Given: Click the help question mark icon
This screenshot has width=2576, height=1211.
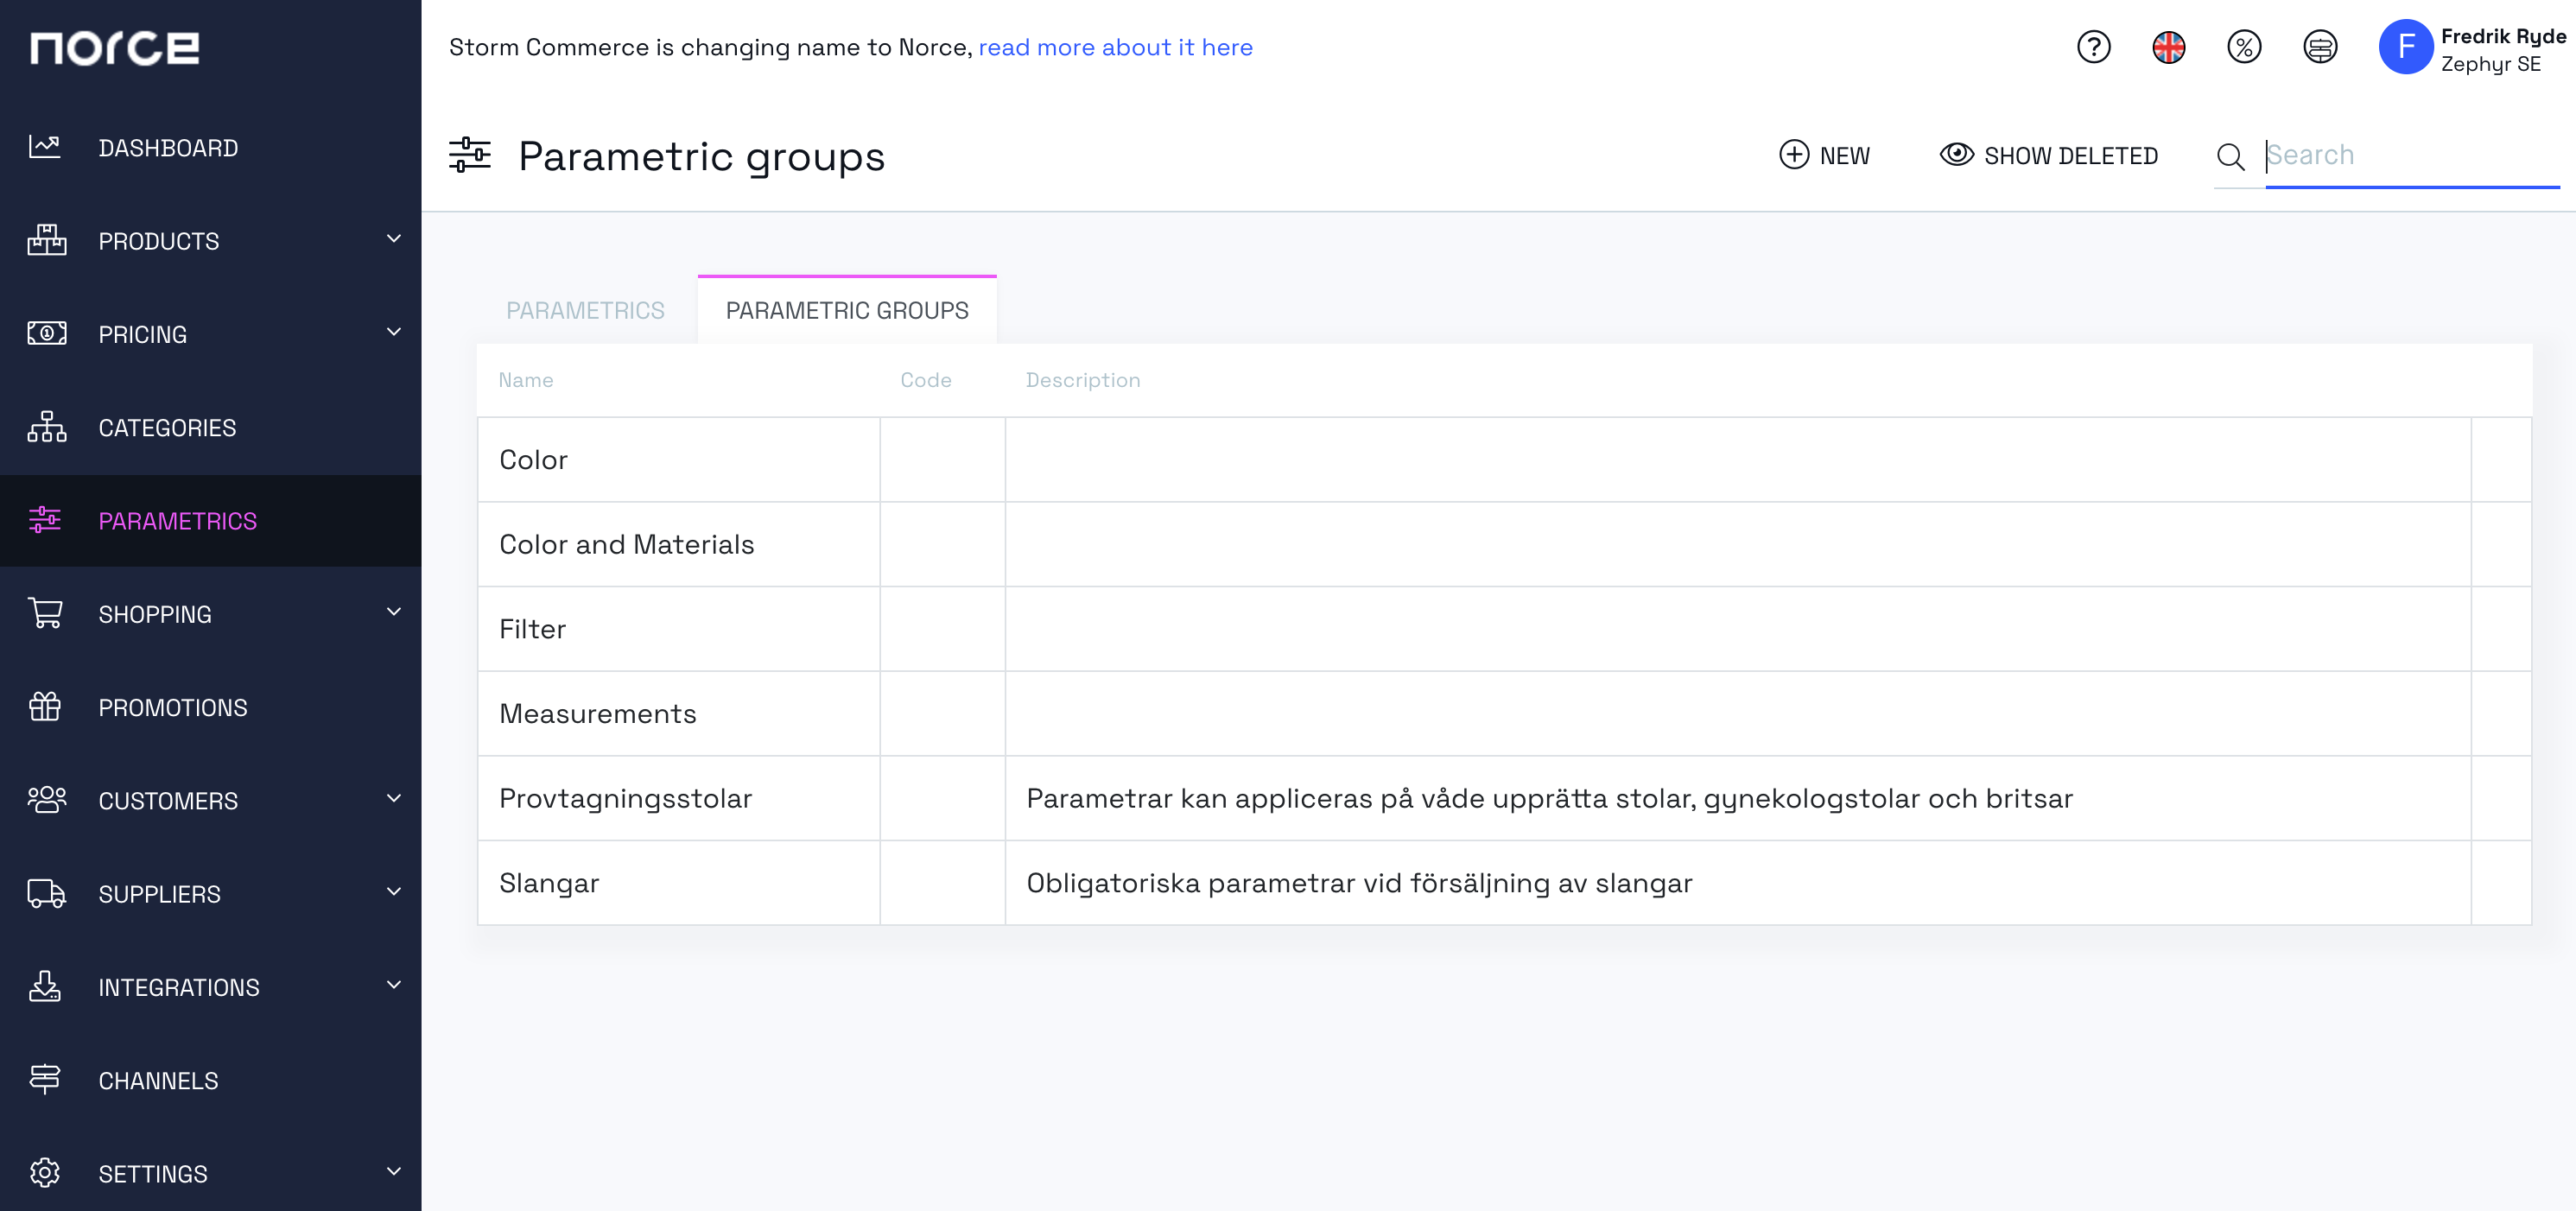Looking at the screenshot, I should pos(2097,46).
